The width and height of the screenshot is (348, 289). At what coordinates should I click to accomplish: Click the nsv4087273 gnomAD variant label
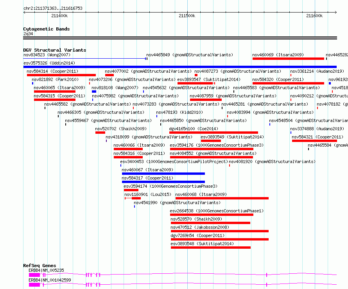coord(238,71)
